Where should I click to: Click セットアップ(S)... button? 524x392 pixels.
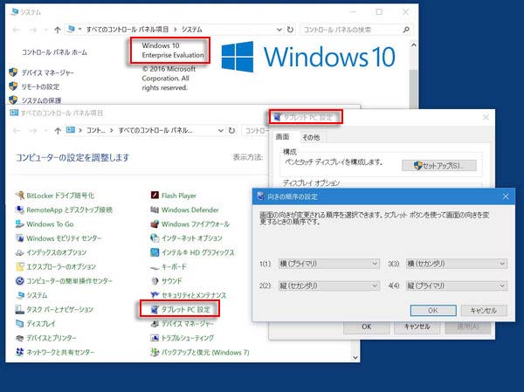click(x=439, y=165)
